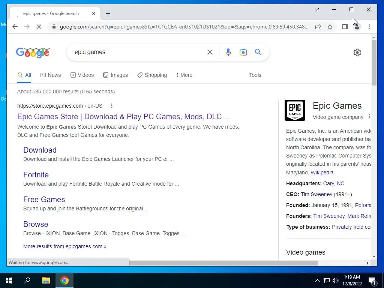Open the Privately held company link
The width and height of the screenshot is (384, 288).
(x=351, y=227)
